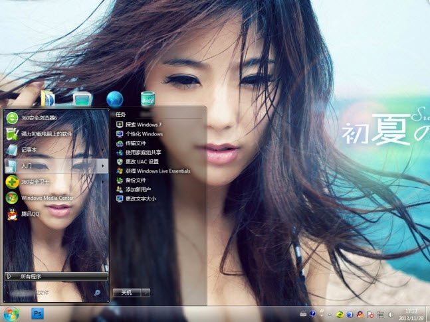Click the search magnifier icon
Screen dimensions: 430x322
97,293
